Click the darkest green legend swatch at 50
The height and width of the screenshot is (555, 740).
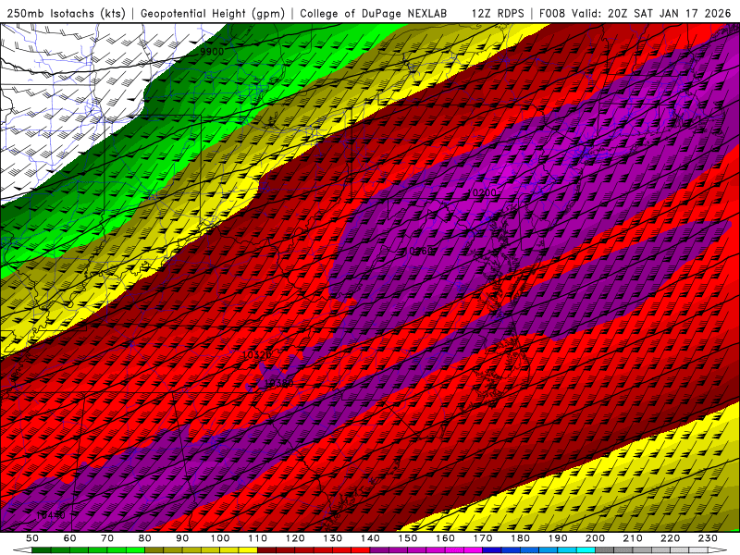[41, 550]
